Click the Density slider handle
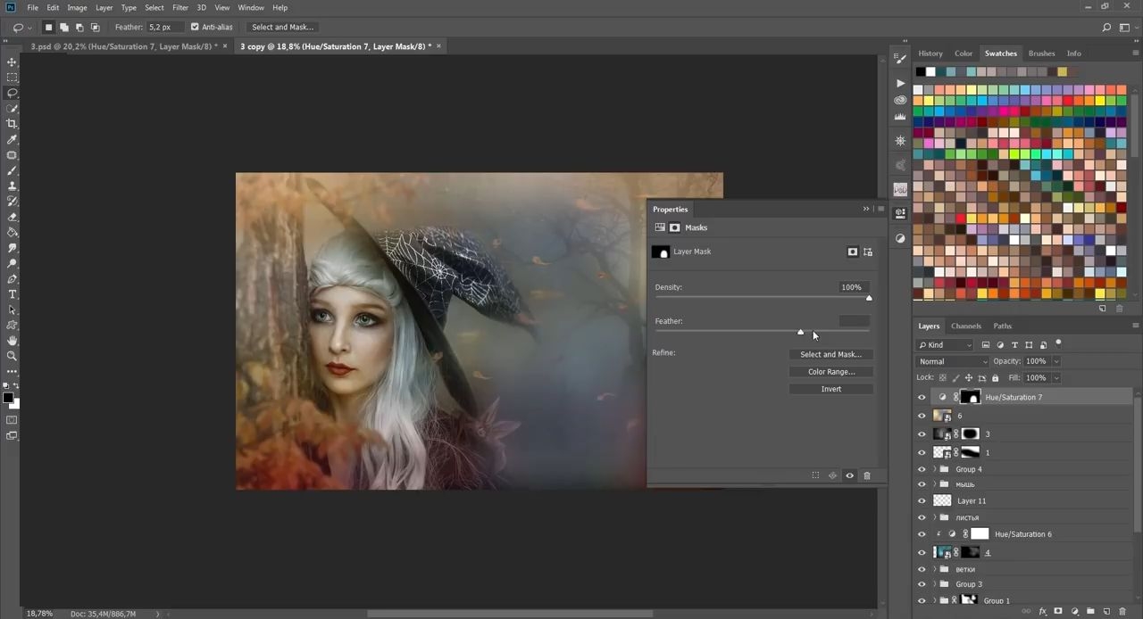The height and width of the screenshot is (619, 1143). pyautogui.click(x=869, y=298)
